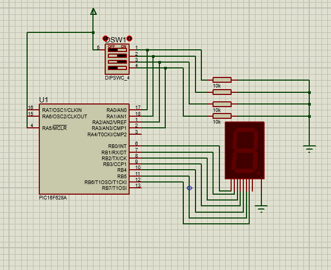This screenshot has height=270, width=331.
Task: Click right red actuator dot on DSW1
Action: (x=130, y=39)
